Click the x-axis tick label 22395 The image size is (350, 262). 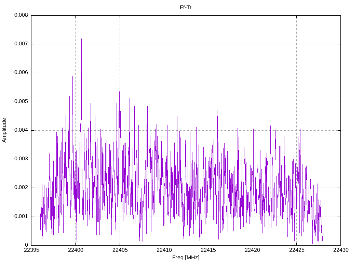click(31, 250)
